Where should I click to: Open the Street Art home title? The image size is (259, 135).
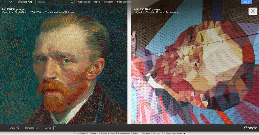pyautogui.click(x=25, y=2)
